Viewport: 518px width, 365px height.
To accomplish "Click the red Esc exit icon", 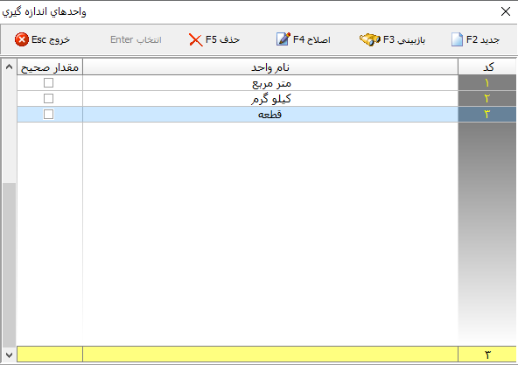I will 22,39.
